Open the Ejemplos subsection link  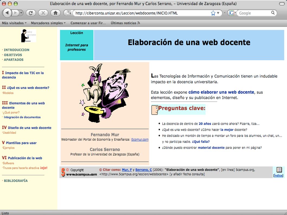[8, 148]
